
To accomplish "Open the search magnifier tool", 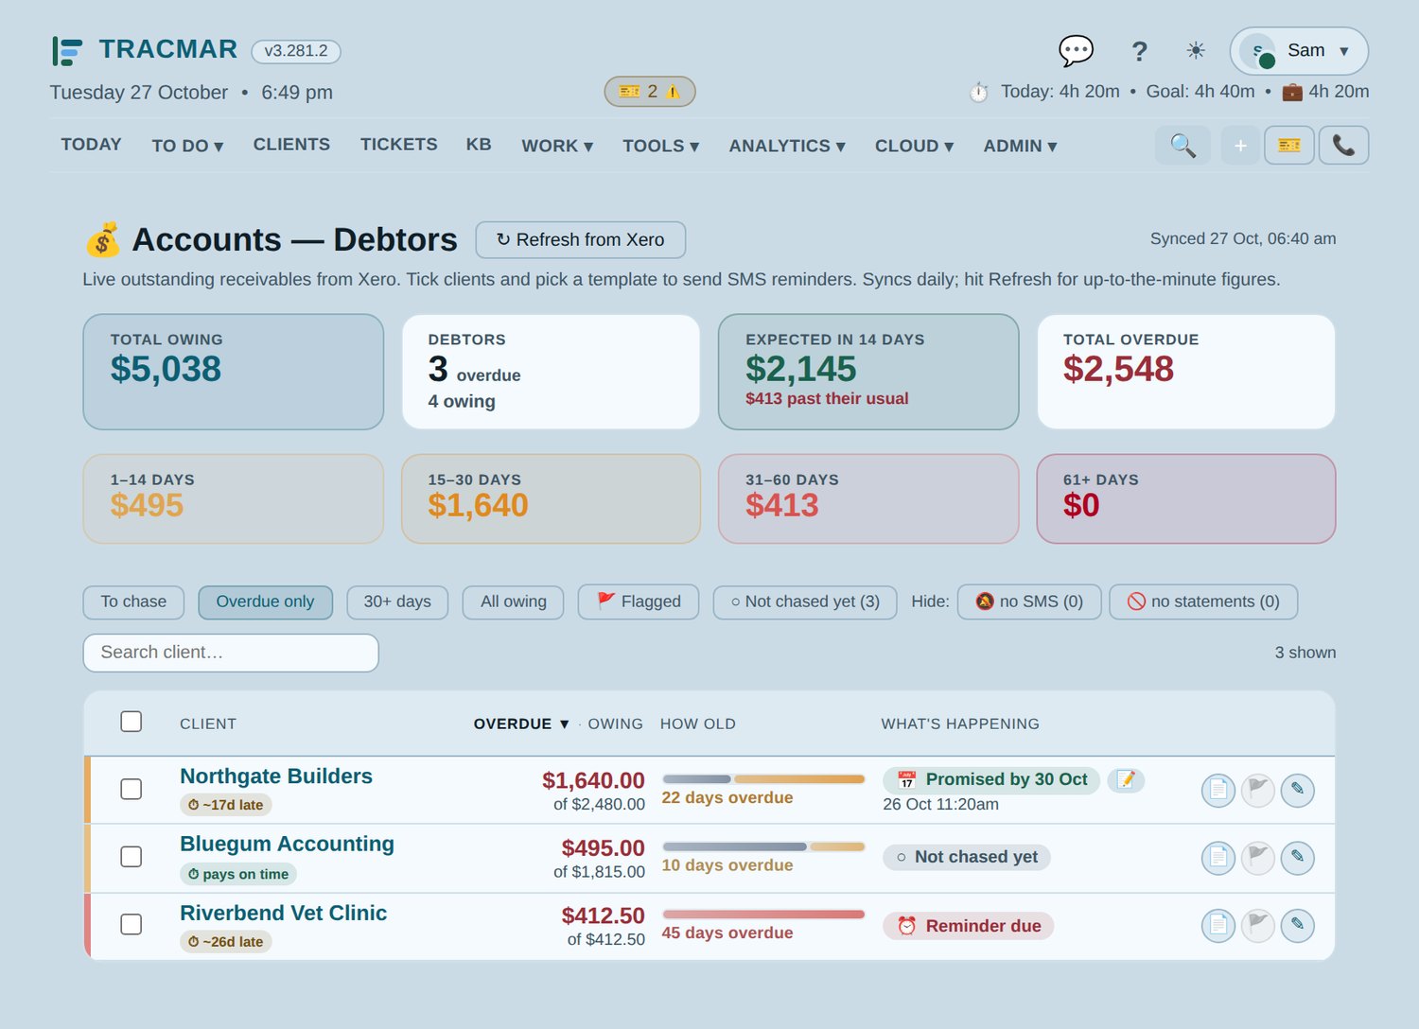I will coord(1182,146).
